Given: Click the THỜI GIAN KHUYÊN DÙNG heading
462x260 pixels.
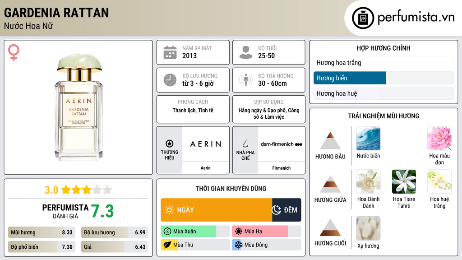Looking at the screenshot, I should (x=231, y=189).
